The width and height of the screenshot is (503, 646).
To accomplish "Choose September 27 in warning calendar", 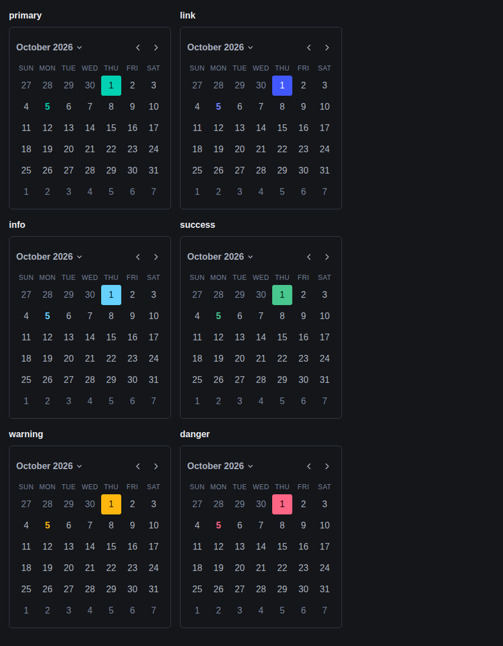I will click(x=26, y=504).
